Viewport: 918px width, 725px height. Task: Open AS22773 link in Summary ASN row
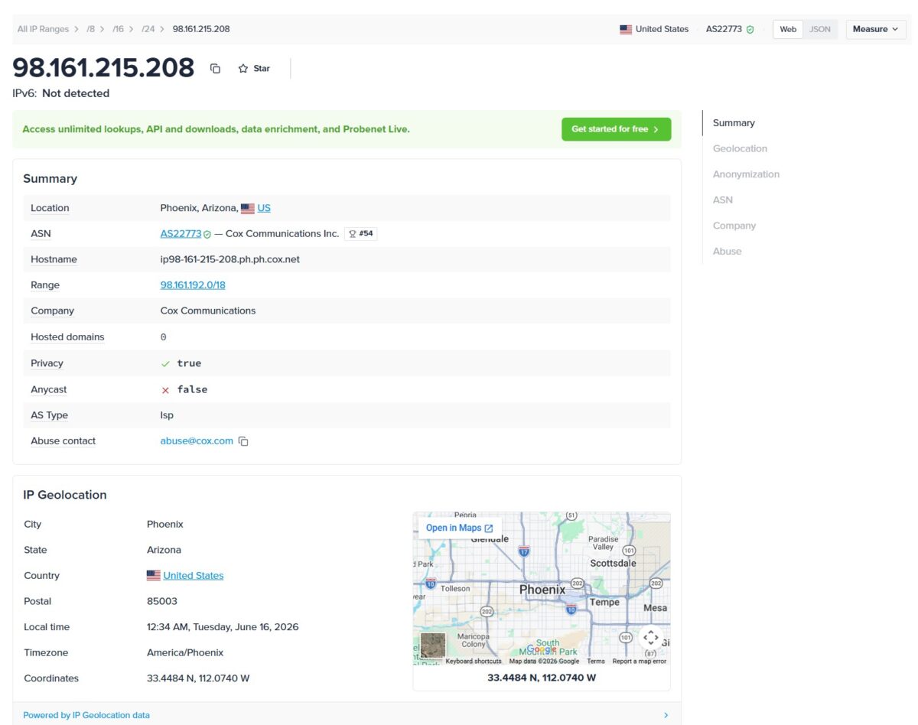pos(181,234)
